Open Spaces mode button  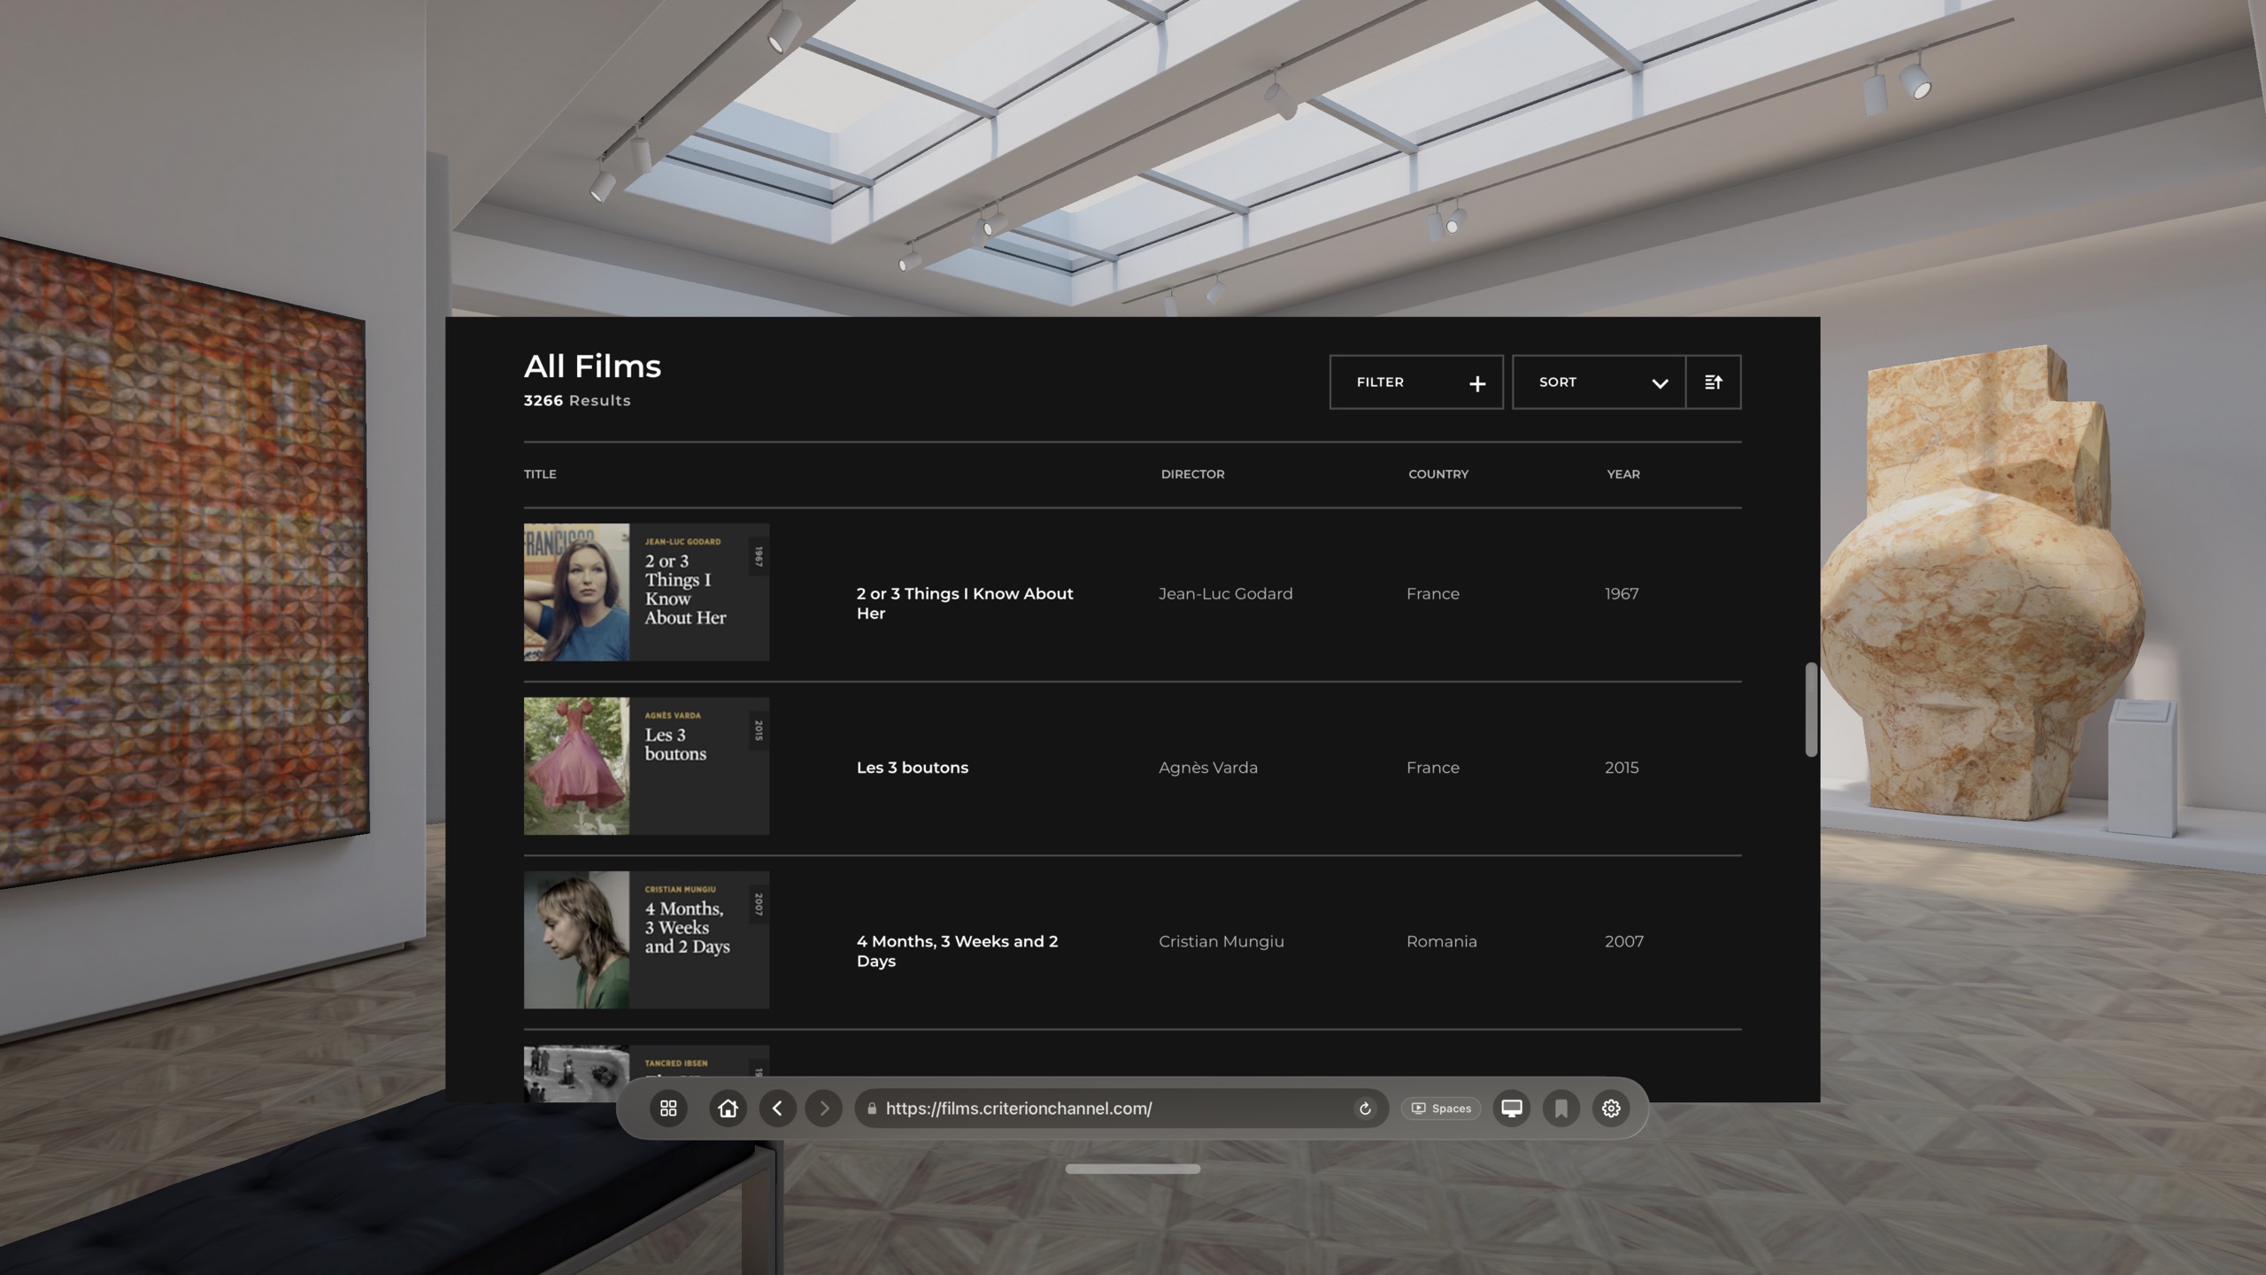[1441, 1109]
